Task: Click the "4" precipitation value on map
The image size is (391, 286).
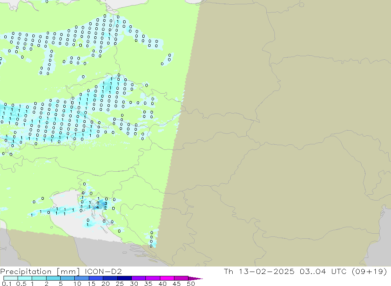Action: pos(97,207)
